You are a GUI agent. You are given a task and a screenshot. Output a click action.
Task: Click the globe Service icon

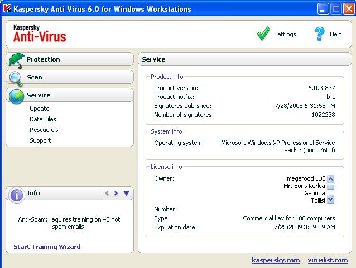17,97
